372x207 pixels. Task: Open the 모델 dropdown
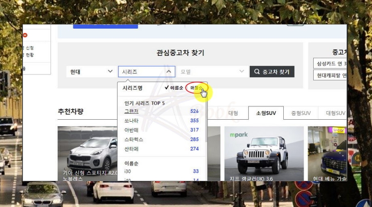[x=212, y=71]
